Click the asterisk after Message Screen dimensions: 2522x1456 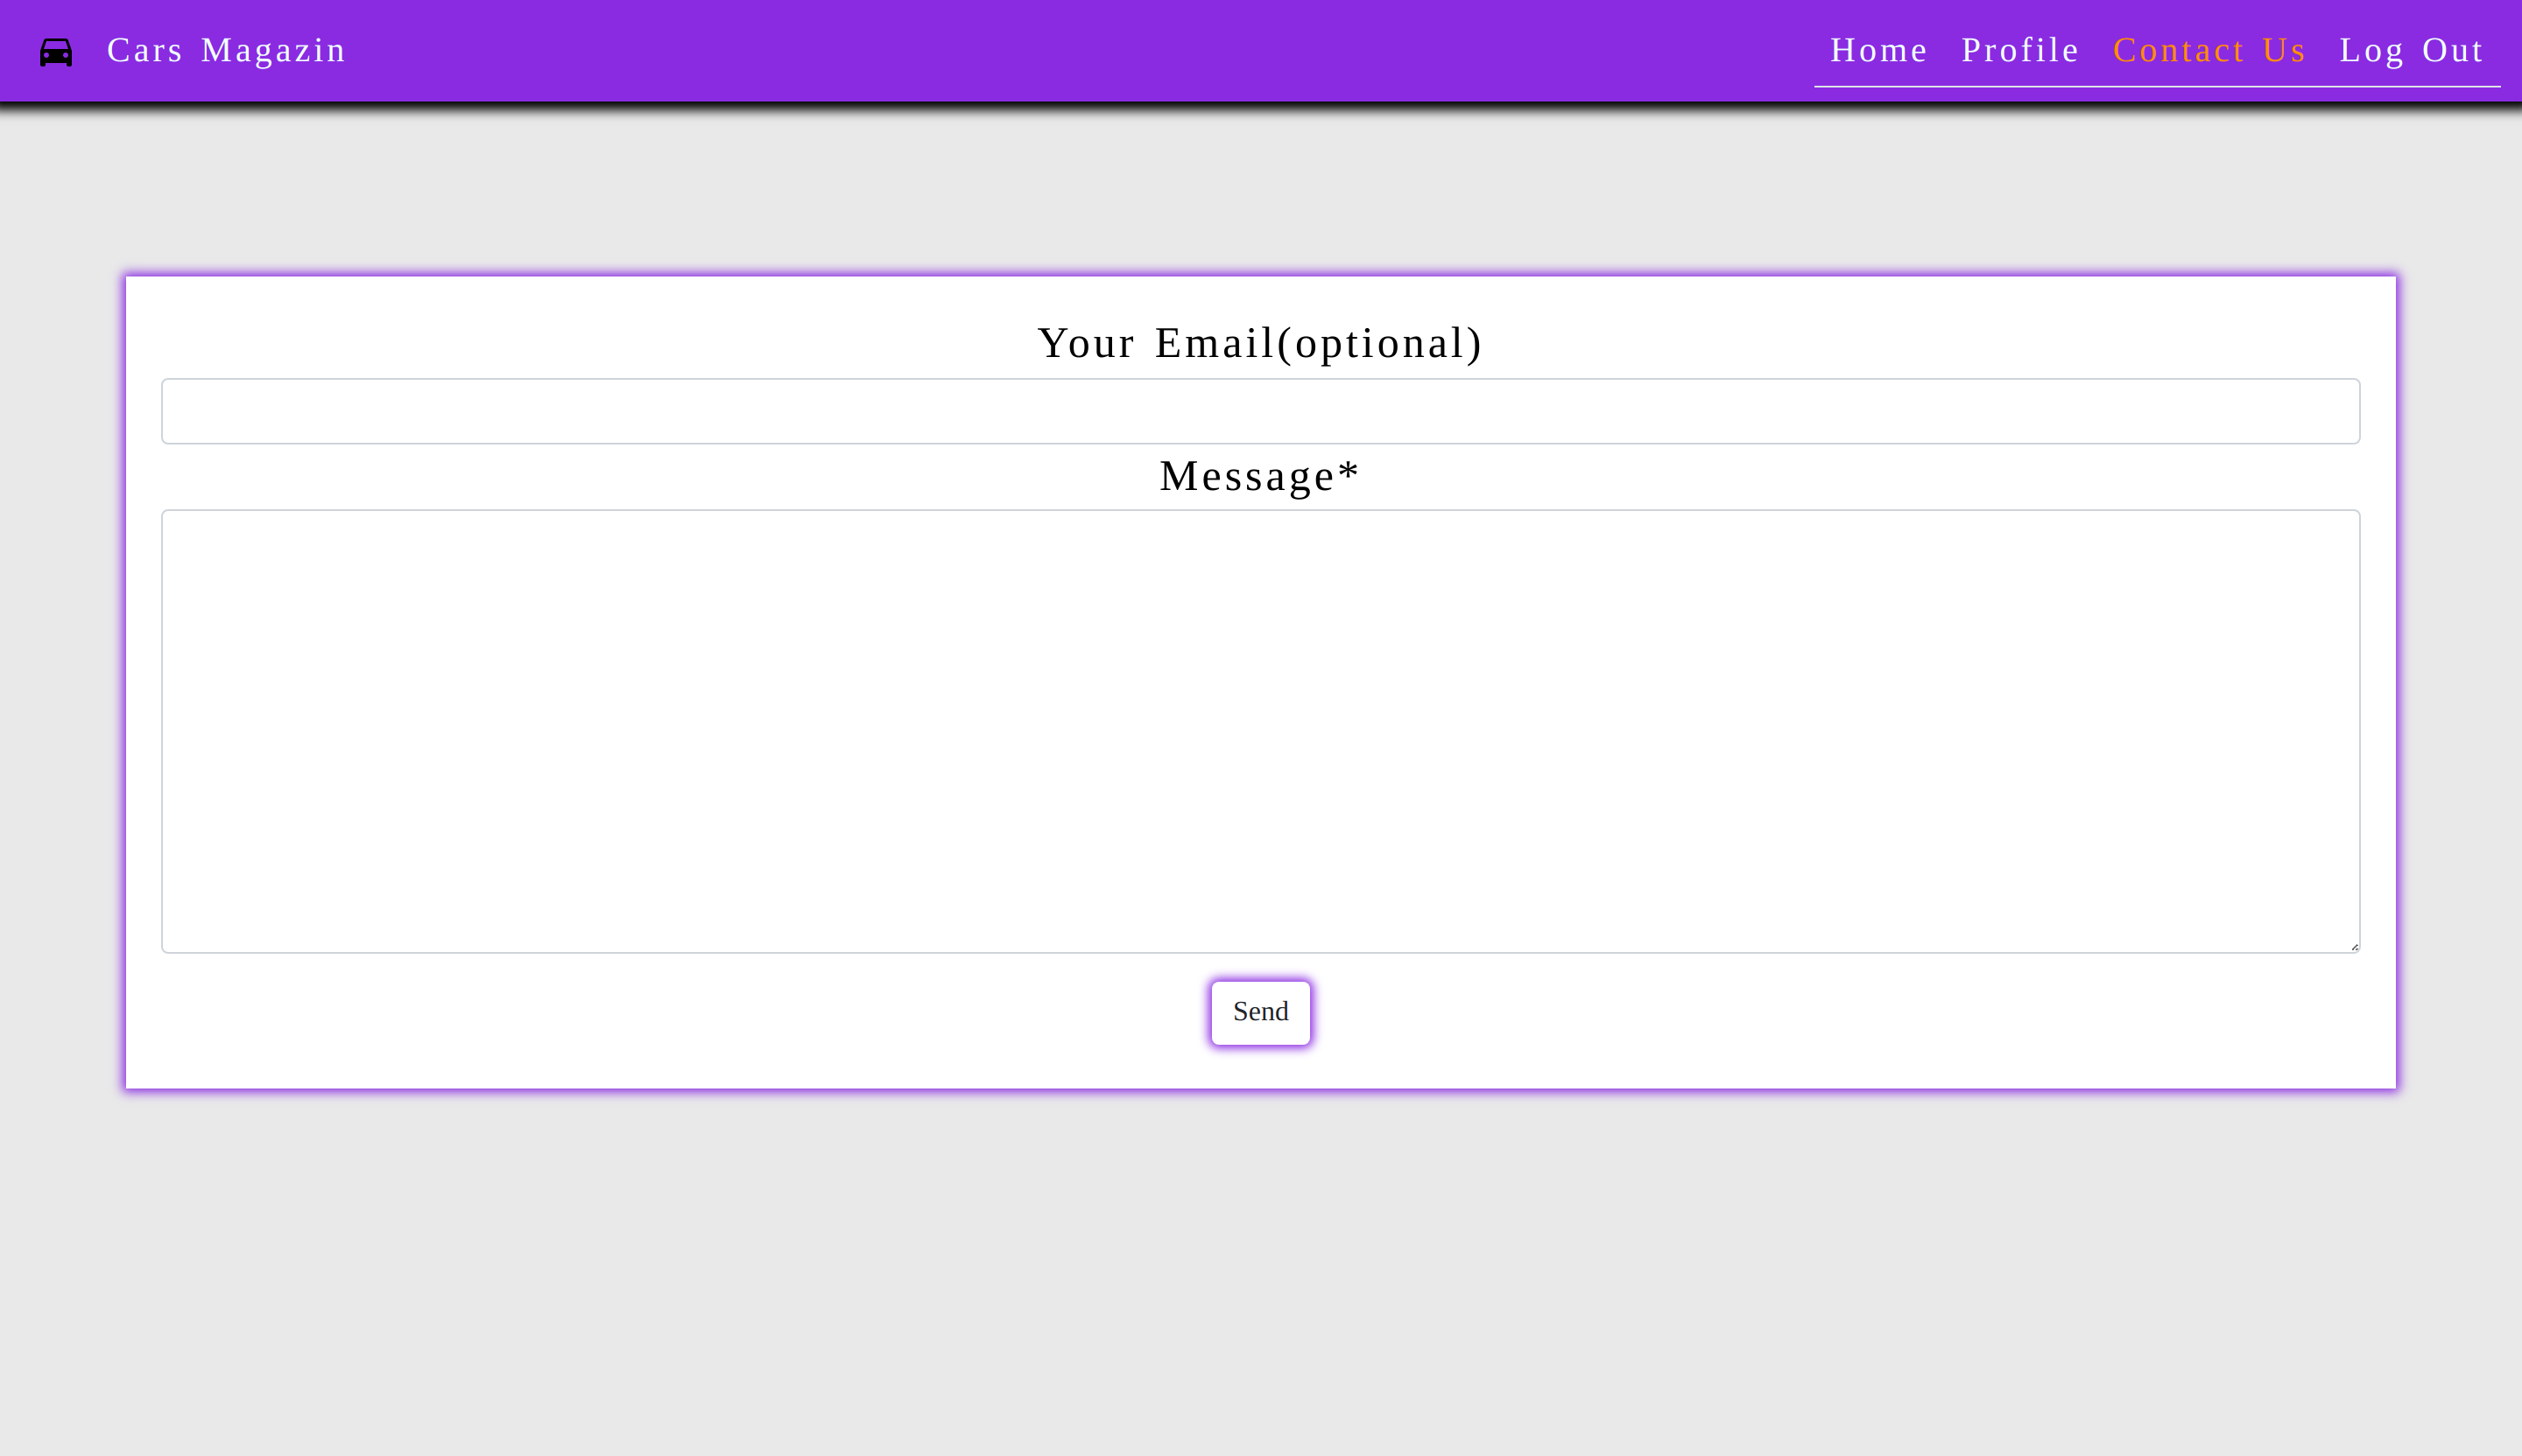(x=1348, y=470)
